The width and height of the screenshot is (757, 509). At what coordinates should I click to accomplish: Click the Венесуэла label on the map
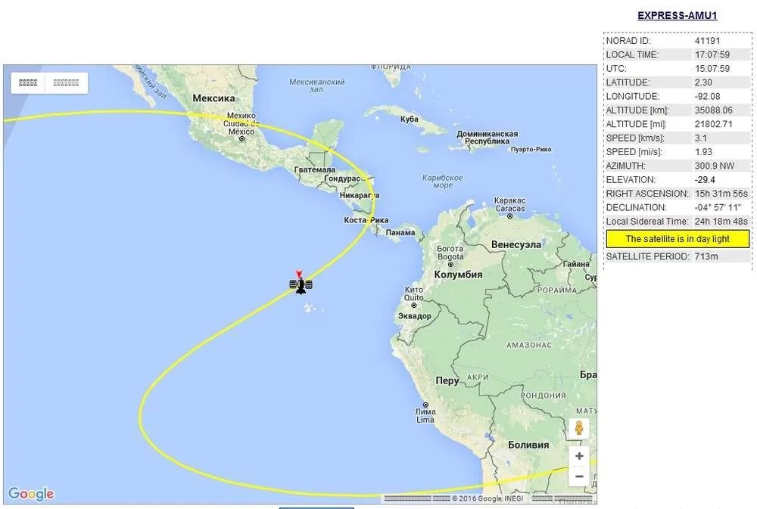click(516, 244)
